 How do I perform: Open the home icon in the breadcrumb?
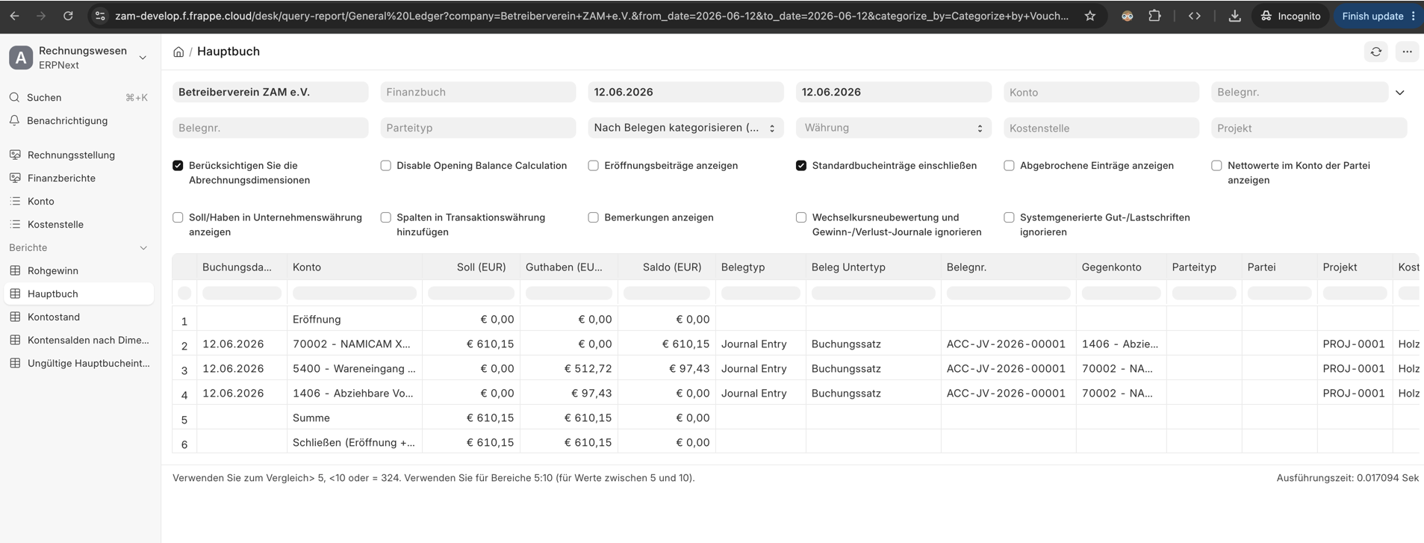point(178,52)
